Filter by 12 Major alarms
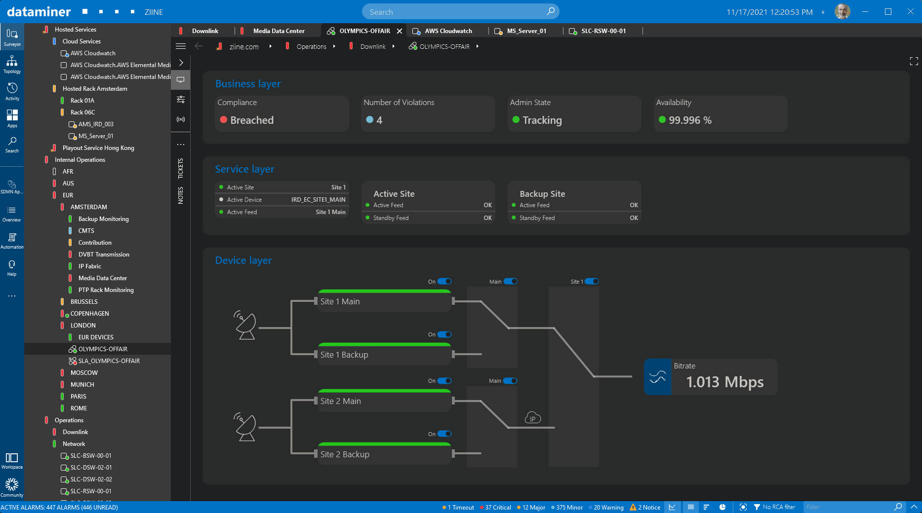Viewport: 922px width, 513px height. coord(531,507)
